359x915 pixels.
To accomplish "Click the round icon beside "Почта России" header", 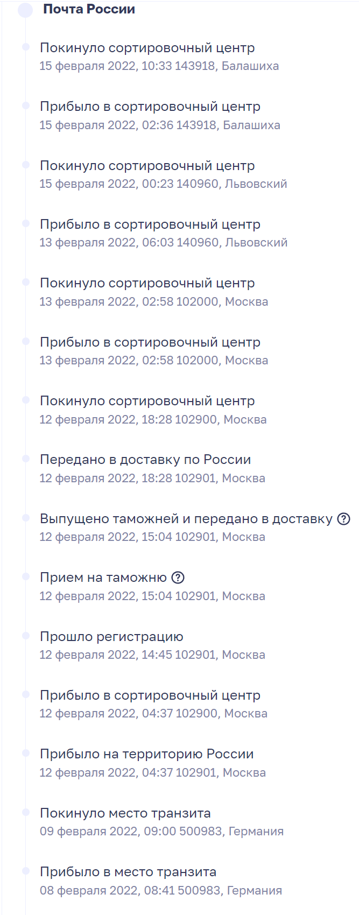I will [x=25, y=10].
